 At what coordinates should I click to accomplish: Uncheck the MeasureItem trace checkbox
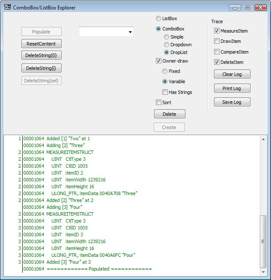(217, 31)
